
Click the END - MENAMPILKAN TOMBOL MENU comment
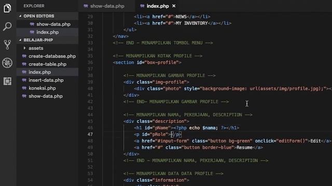tap(163, 43)
